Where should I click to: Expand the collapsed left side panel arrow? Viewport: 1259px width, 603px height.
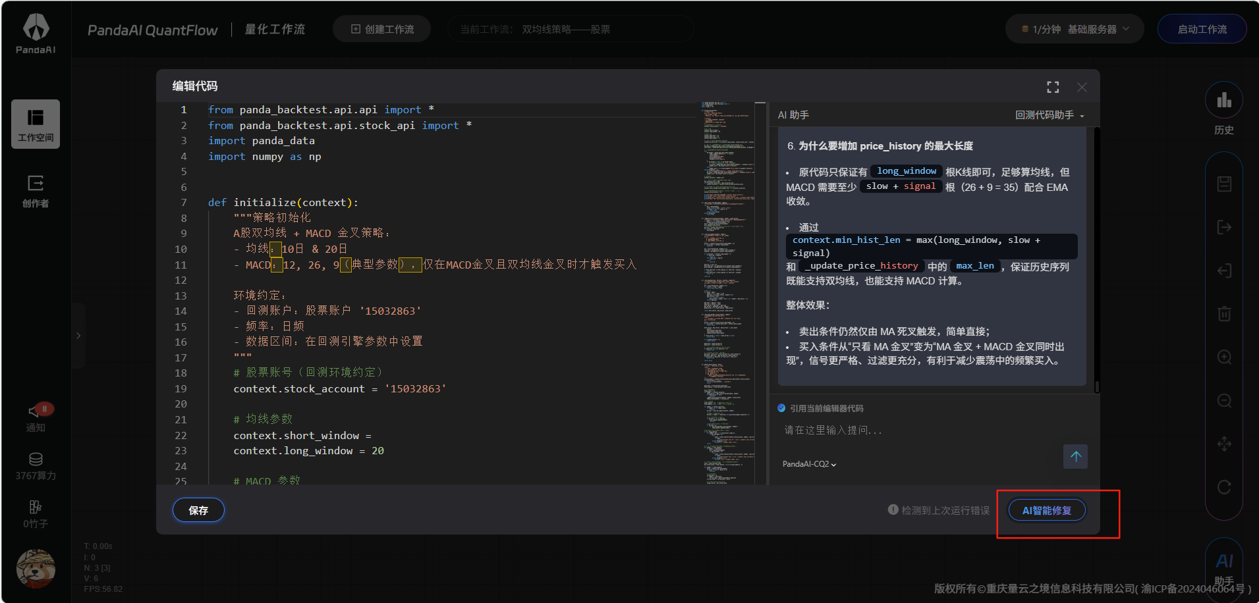78,336
